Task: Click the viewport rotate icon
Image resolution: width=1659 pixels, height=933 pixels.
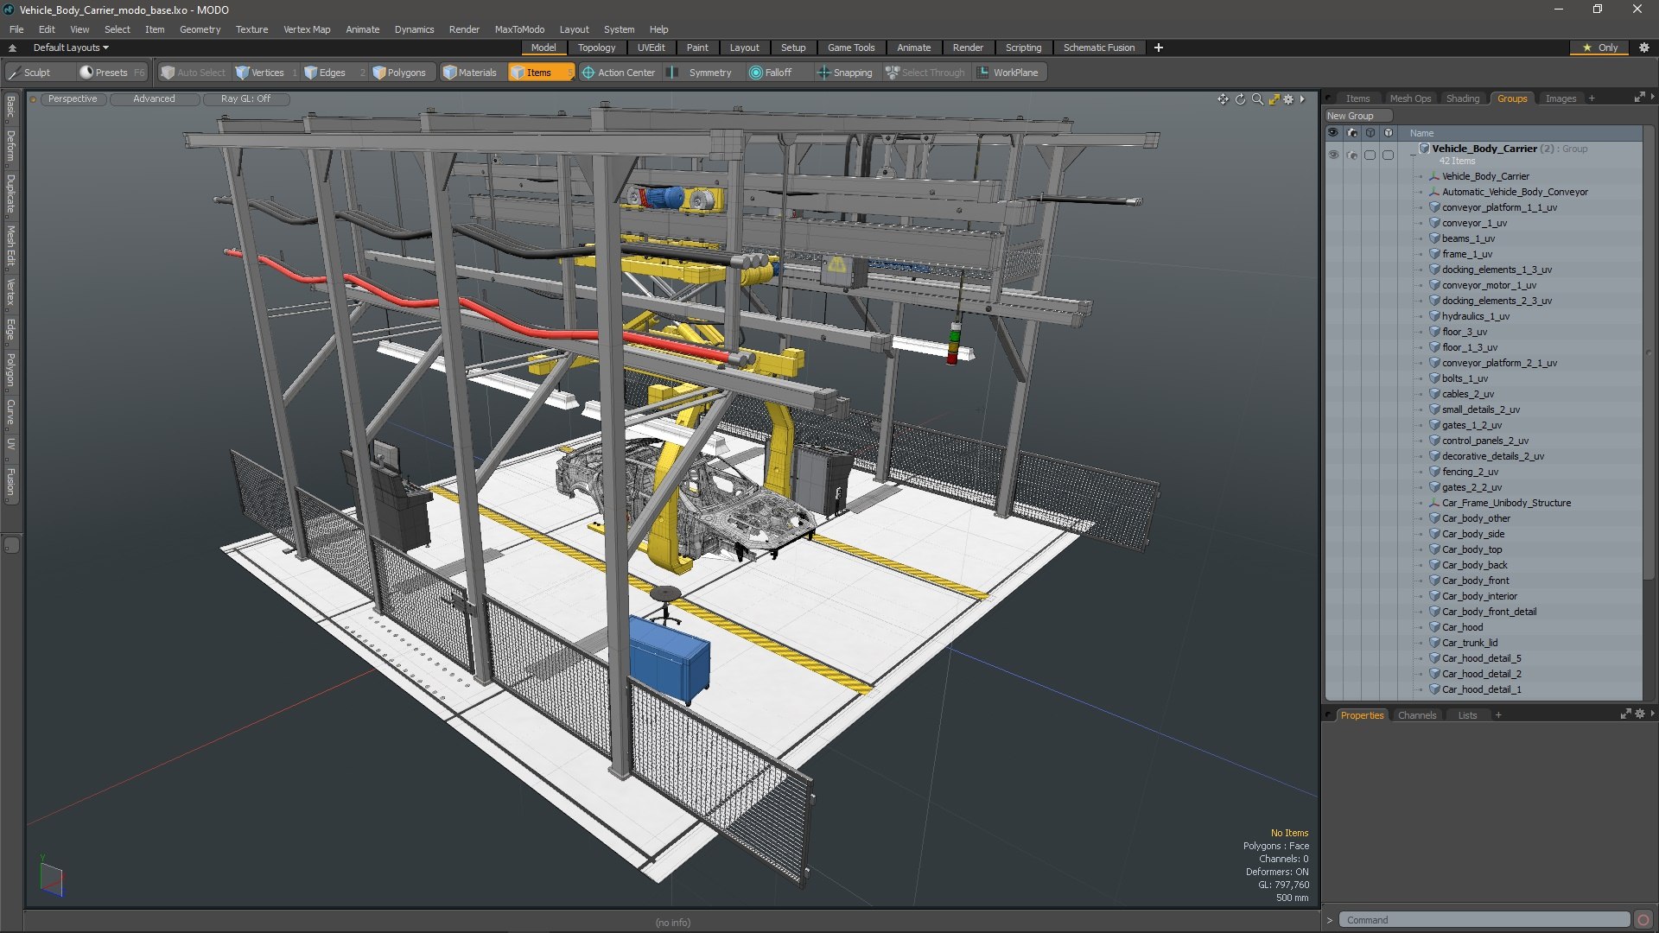Action: tap(1240, 99)
